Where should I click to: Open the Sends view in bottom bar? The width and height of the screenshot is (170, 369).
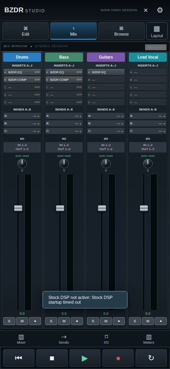coord(64,339)
